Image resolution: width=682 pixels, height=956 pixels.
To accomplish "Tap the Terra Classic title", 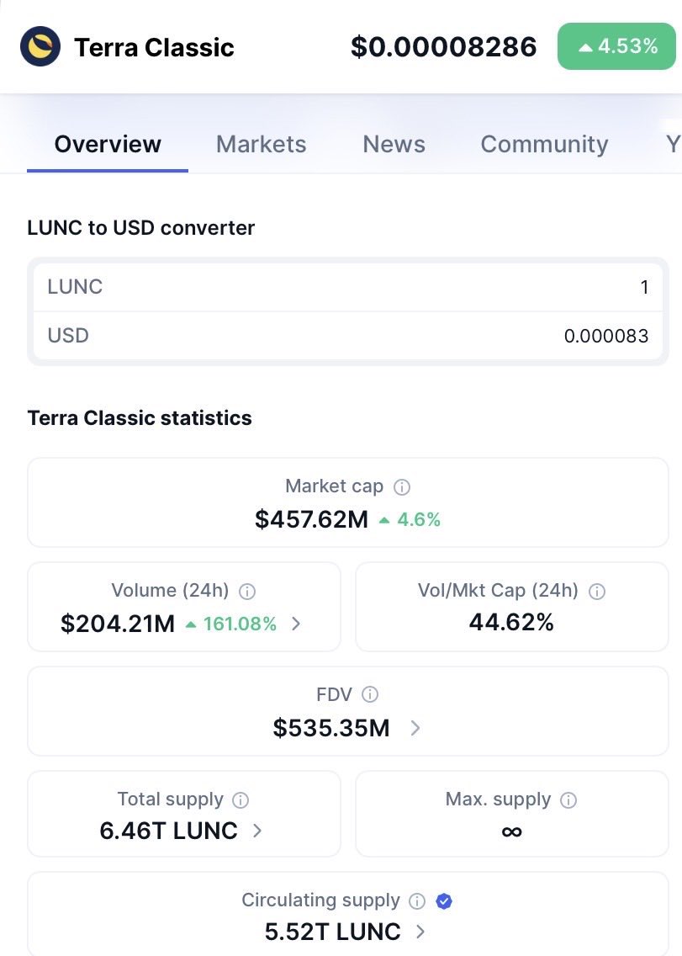I will coord(154,47).
